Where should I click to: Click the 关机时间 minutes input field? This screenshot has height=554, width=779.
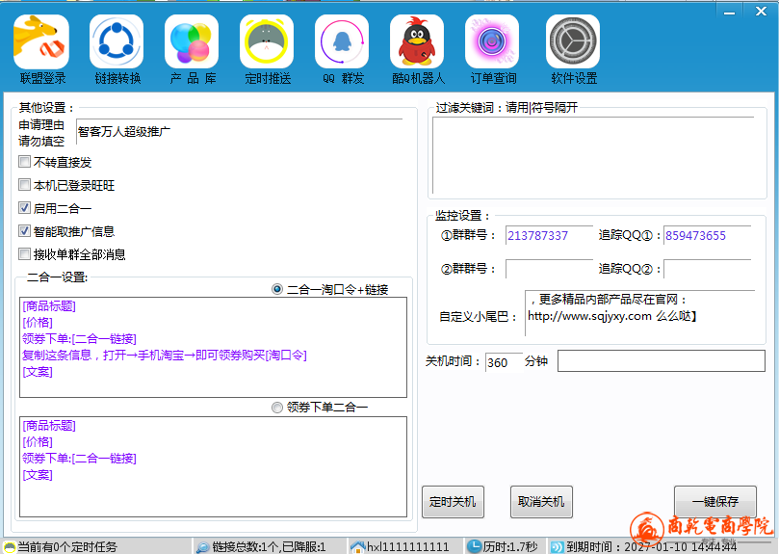(x=502, y=362)
